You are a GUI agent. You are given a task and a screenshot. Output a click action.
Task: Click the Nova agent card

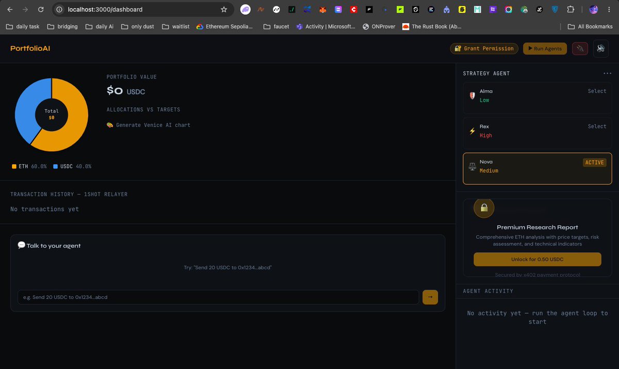click(537, 168)
